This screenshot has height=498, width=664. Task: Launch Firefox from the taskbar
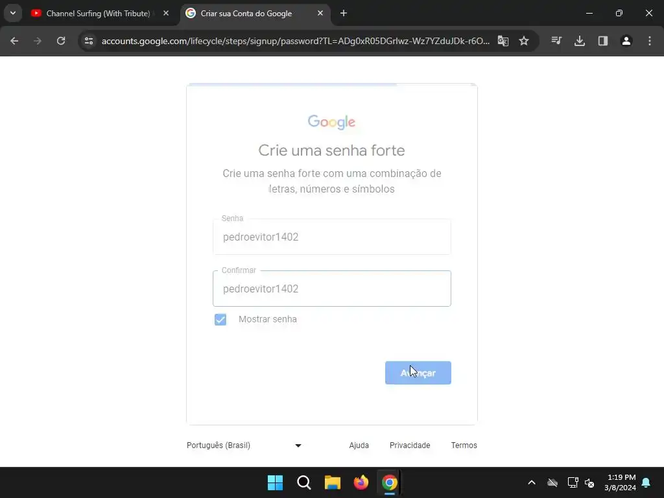(x=361, y=482)
